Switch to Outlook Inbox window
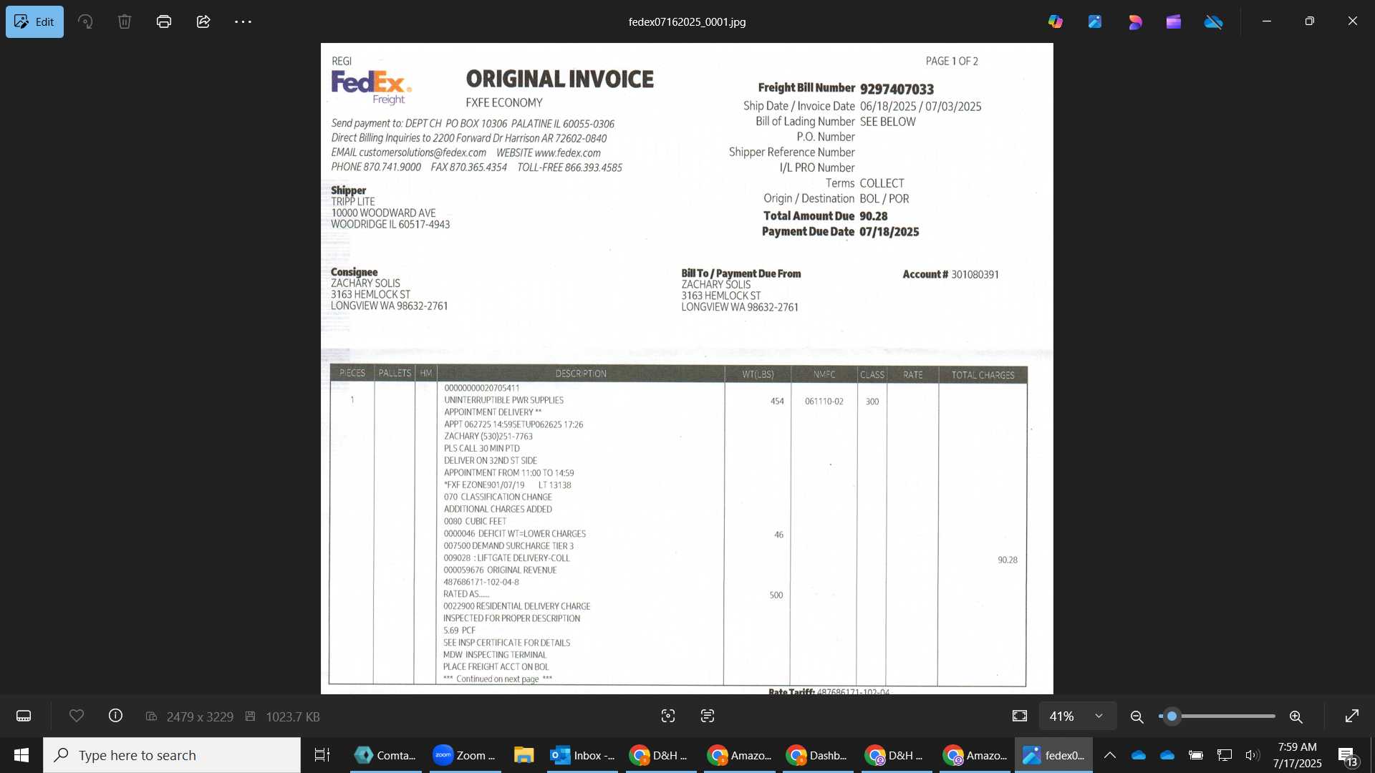Viewport: 1375px width, 773px height. click(583, 755)
